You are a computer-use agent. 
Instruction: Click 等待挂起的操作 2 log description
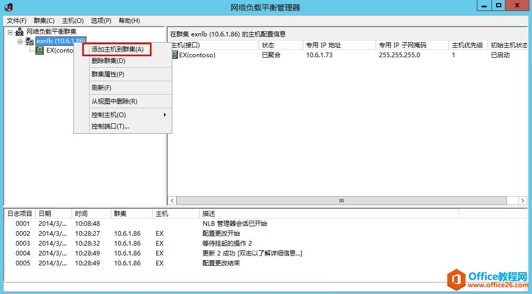227,244
